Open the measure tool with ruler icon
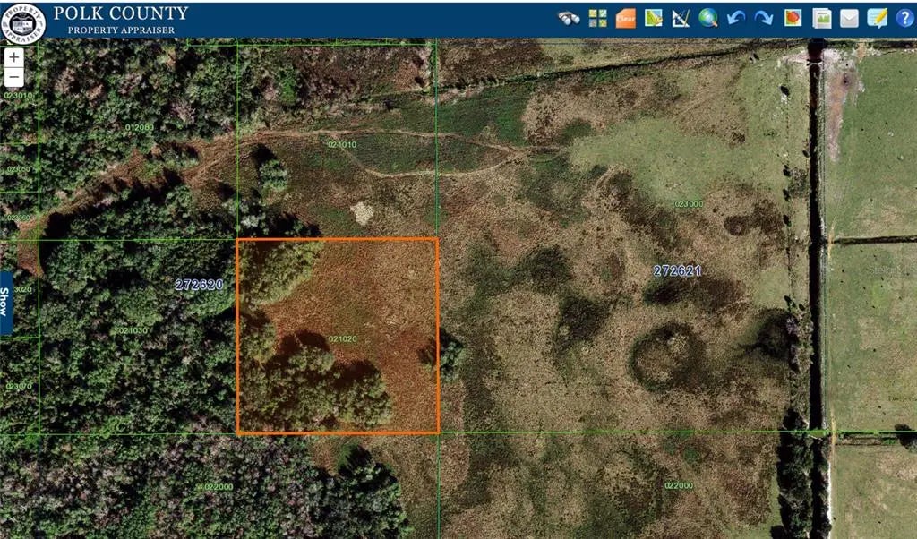Screen dimensions: 917x539 [x=681, y=18]
